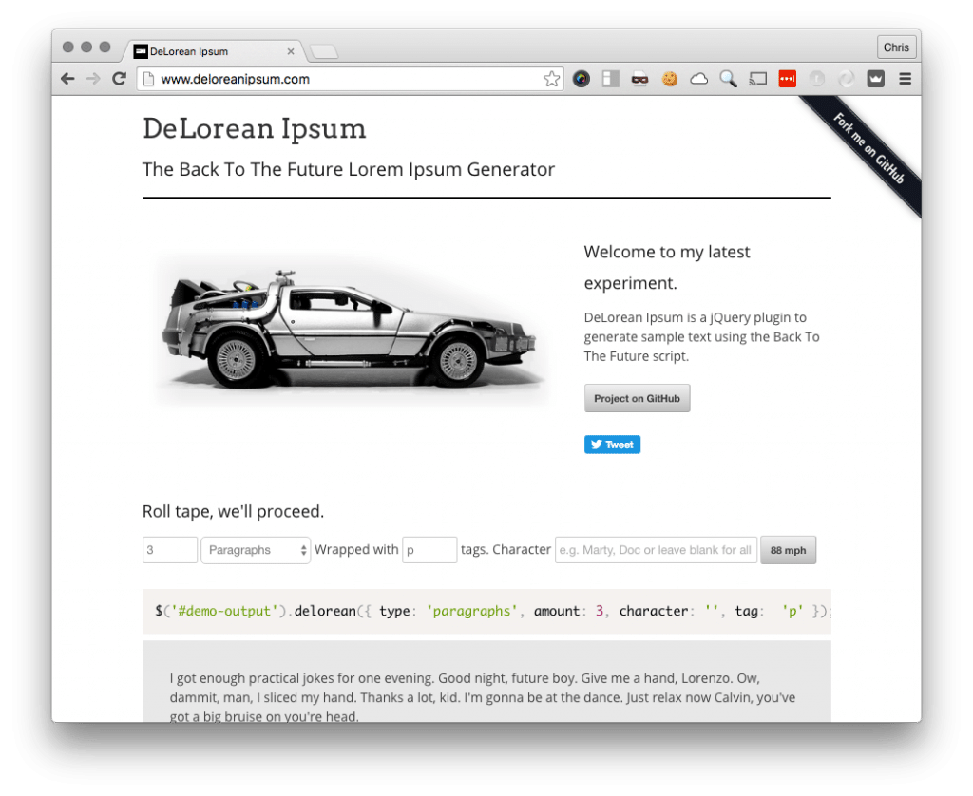This screenshot has width=973, height=796.
Task: Minimize the window with the middle traffic-light button
Action: 86,47
